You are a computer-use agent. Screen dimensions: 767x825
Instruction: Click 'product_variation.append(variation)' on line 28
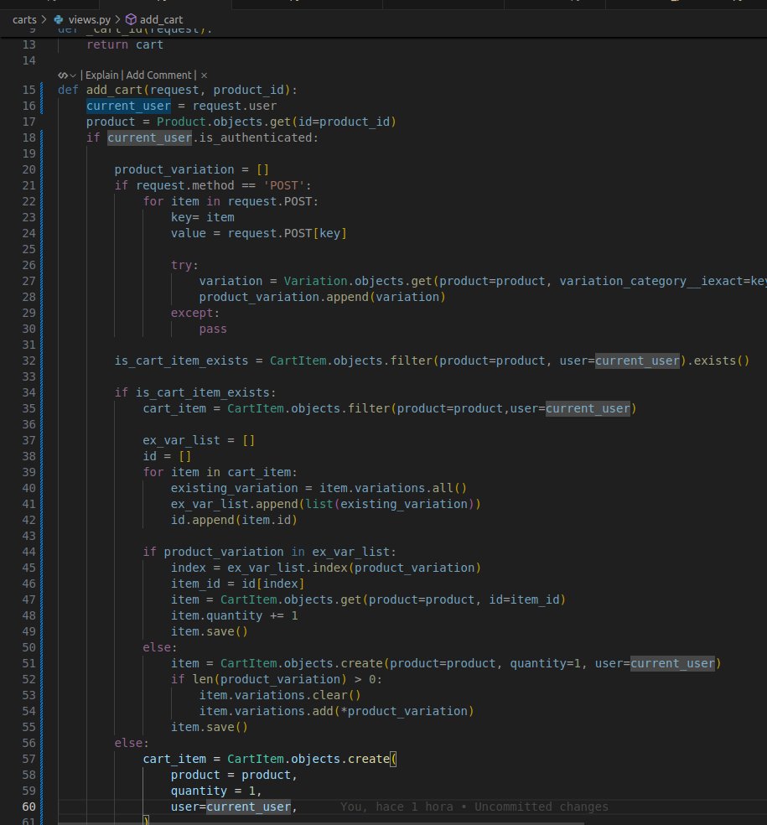point(322,298)
